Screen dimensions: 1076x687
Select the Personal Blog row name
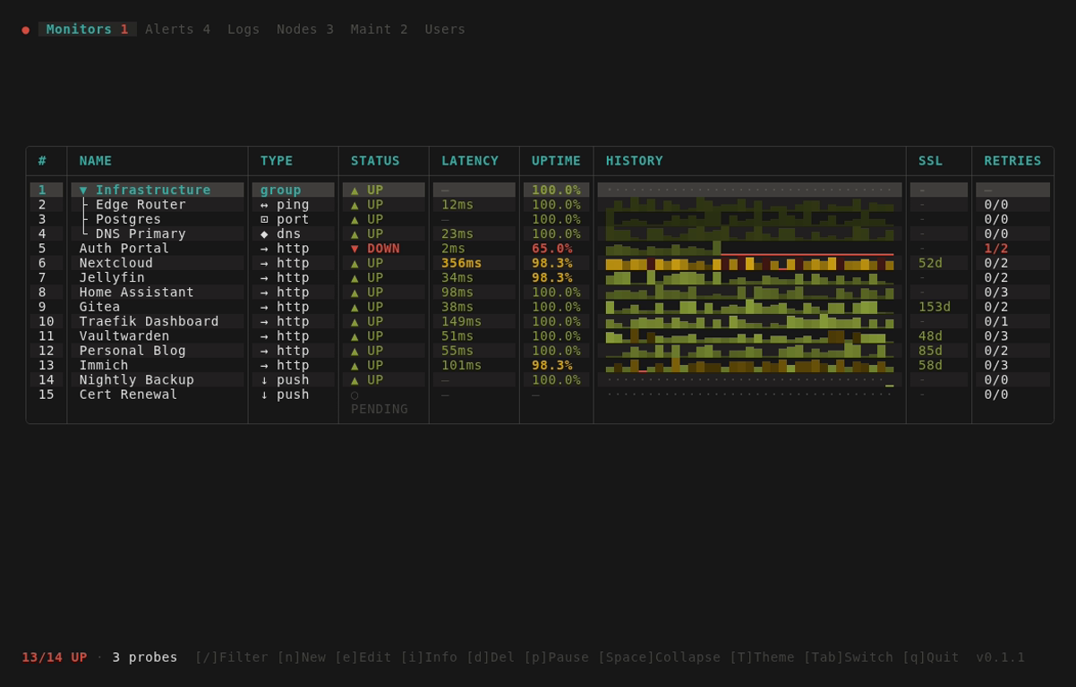(132, 351)
